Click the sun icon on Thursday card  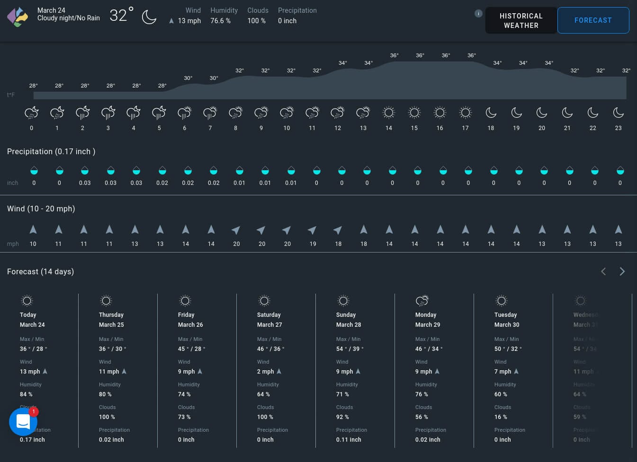pyautogui.click(x=106, y=301)
